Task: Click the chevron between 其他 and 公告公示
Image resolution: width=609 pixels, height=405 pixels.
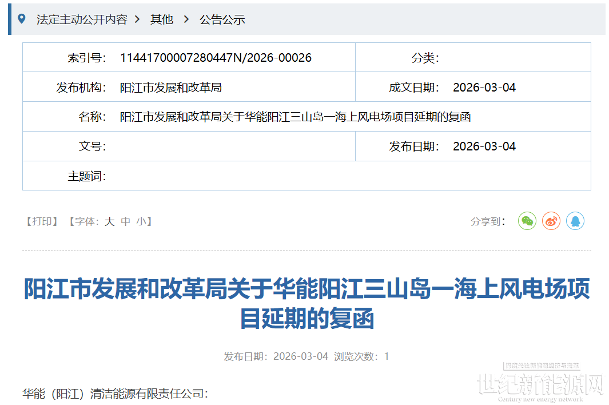Action: pos(186,19)
